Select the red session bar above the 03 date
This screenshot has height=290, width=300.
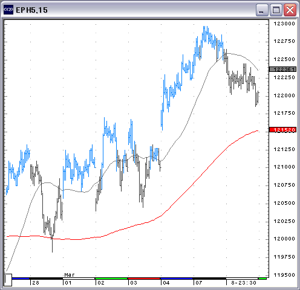tap(144, 279)
